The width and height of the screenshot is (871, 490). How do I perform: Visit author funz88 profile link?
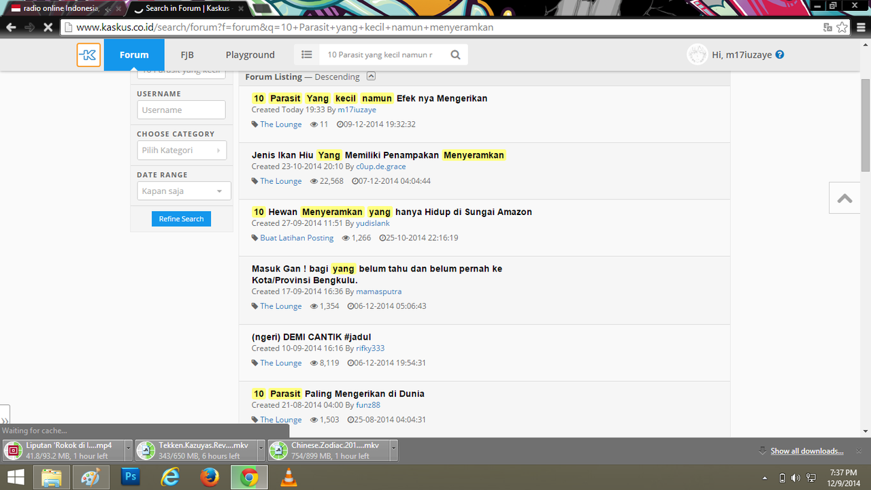coord(368,405)
